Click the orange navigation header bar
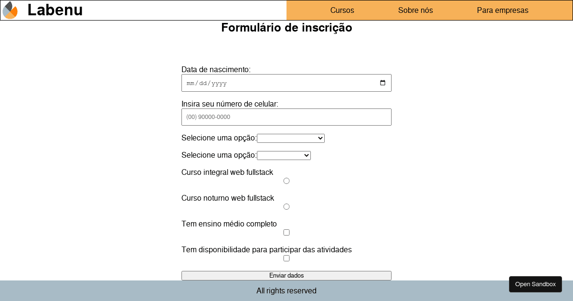The height and width of the screenshot is (301, 573). pyautogui.click(x=430, y=10)
